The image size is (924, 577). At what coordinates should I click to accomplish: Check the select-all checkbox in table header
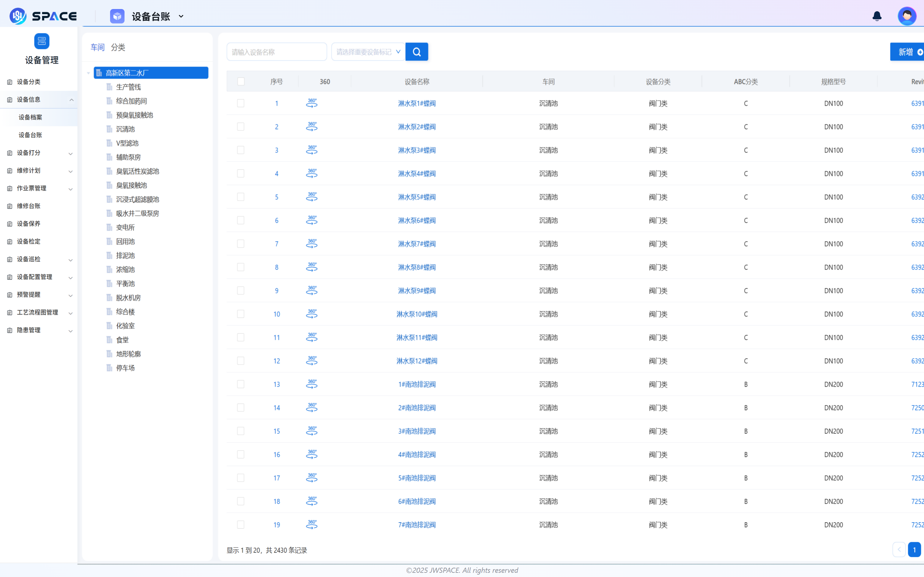click(x=241, y=82)
